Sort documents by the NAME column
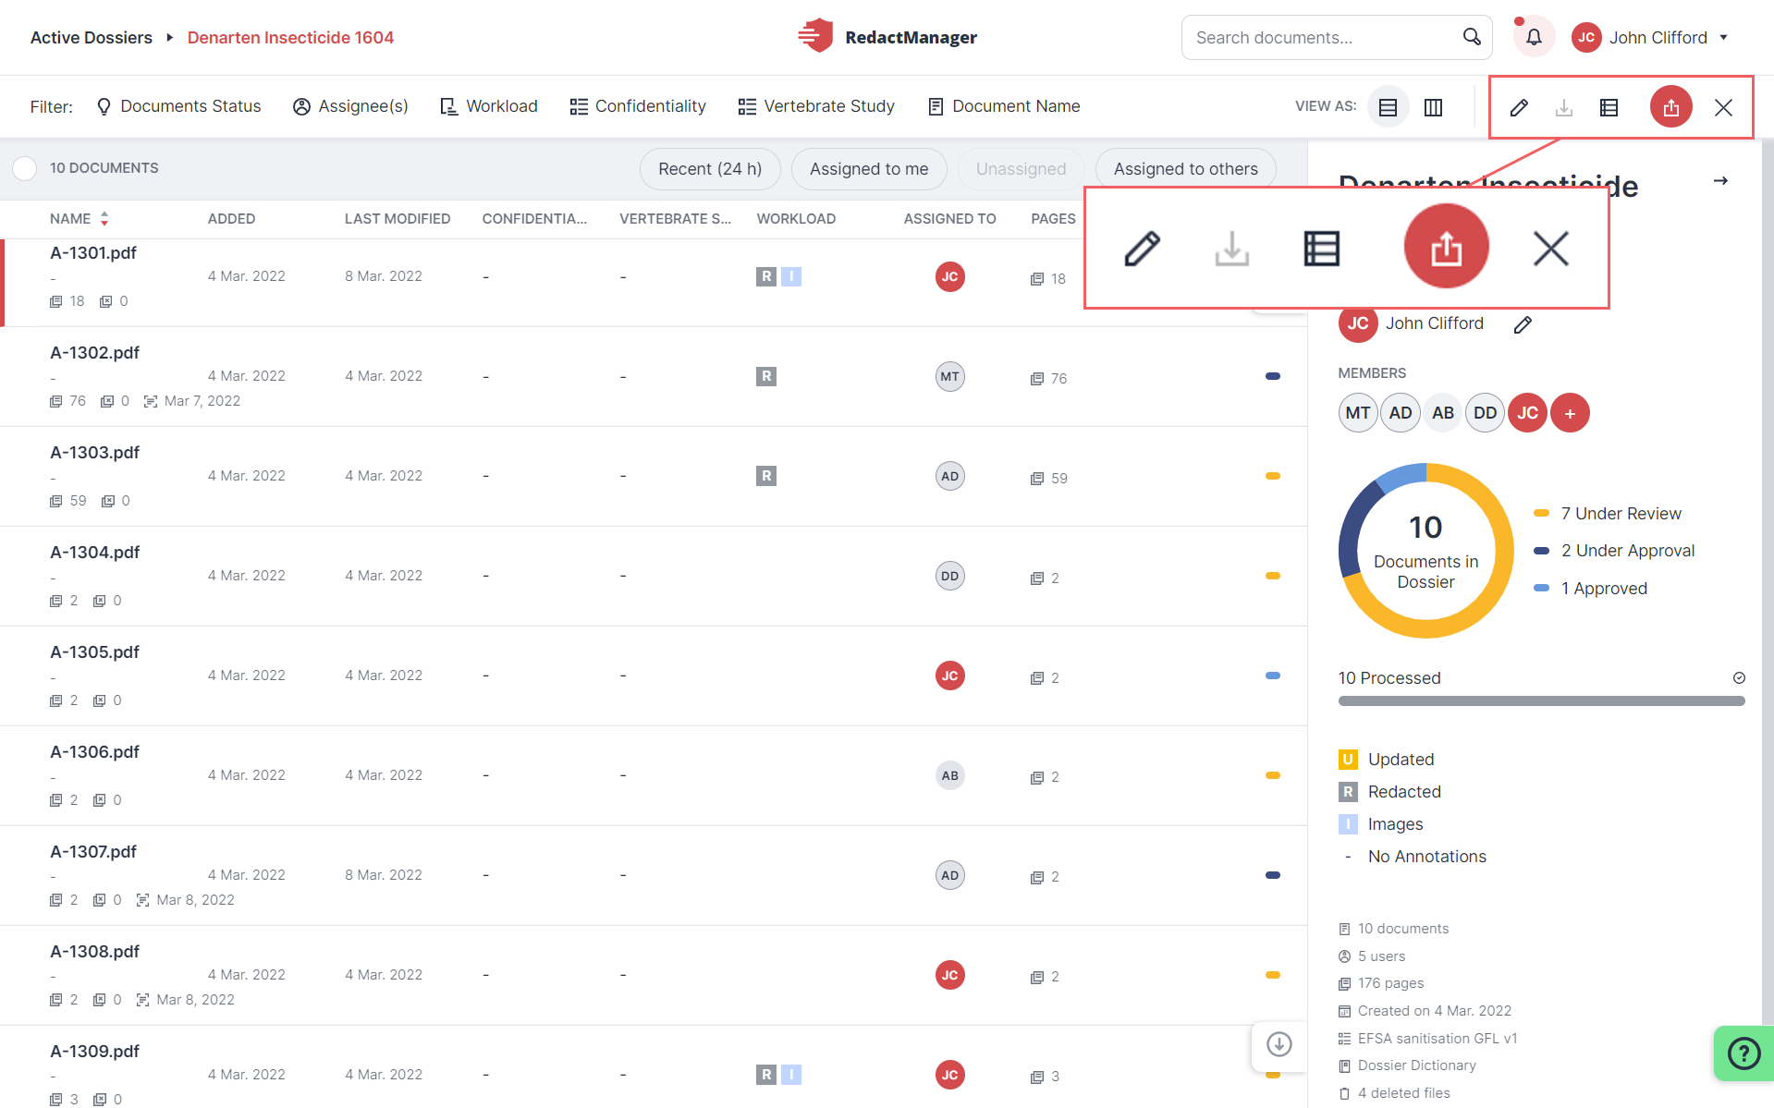Screen dimensions: 1774x1108 (x=80, y=219)
